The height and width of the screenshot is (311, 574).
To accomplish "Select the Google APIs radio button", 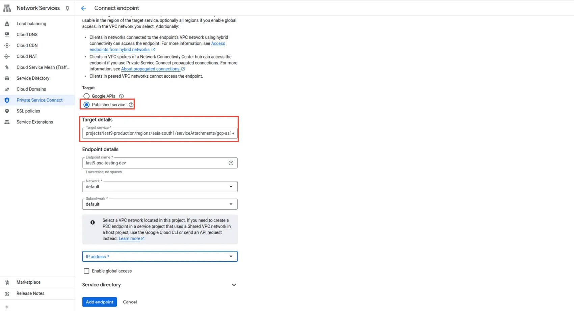I will (86, 96).
